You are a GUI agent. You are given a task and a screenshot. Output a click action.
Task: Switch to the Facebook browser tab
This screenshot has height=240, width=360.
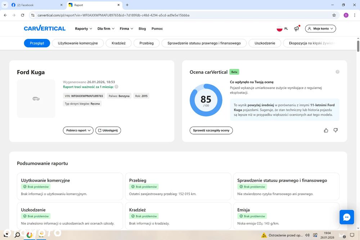[x=37, y=5]
